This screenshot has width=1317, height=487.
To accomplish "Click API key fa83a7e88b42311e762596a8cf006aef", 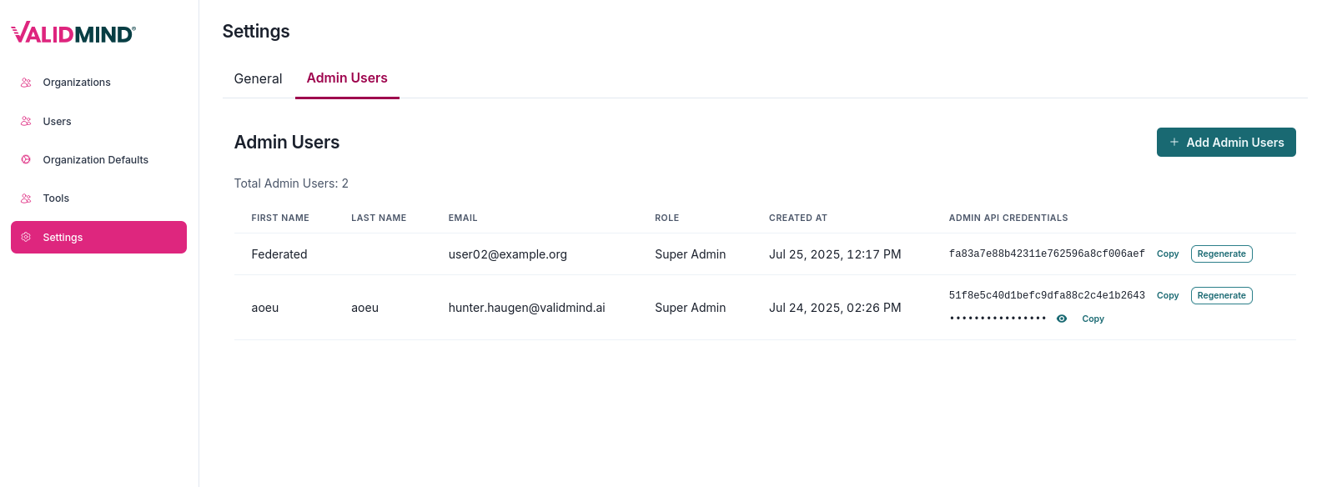I will (x=1047, y=254).
